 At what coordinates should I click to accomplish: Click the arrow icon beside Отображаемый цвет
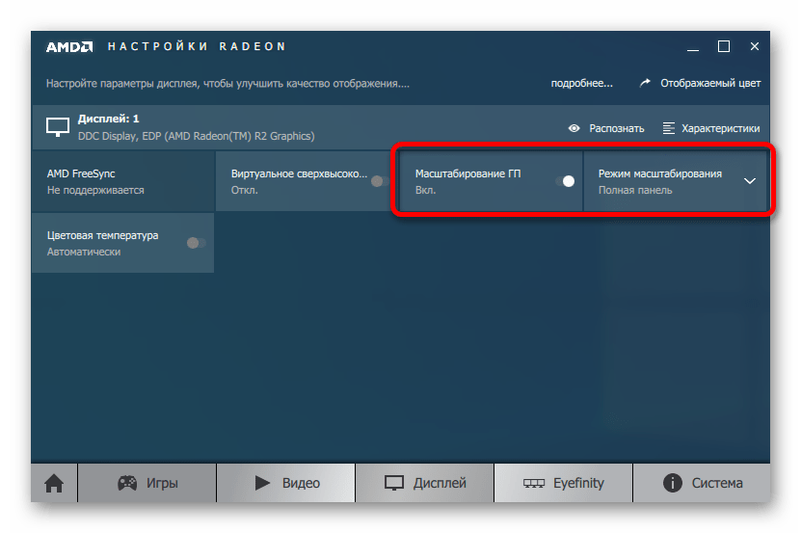(646, 84)
